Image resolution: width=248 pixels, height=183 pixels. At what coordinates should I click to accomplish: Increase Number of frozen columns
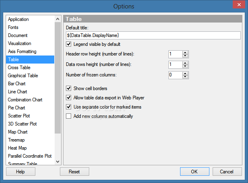185,74
